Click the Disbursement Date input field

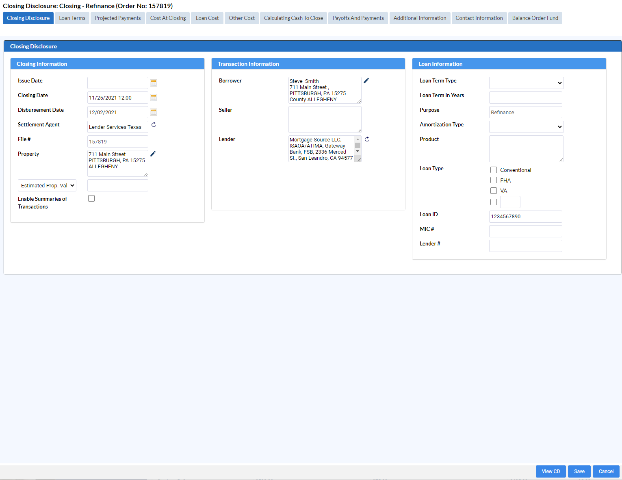tap(118, 112)
